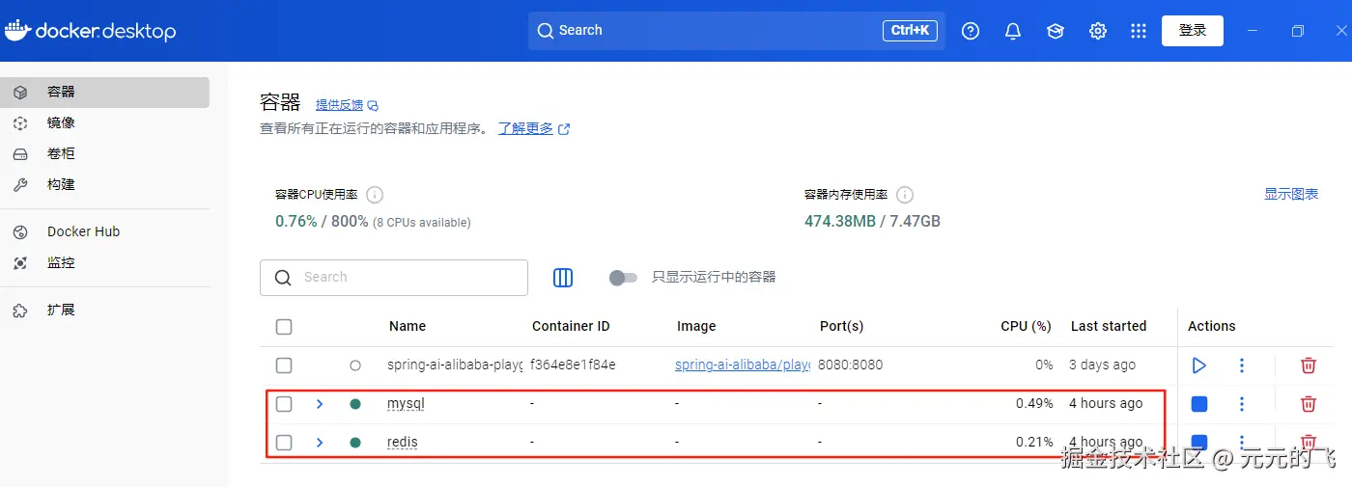Check the redis row checkbox
The height and width of the screenshot is (487, 1352).
coord(284,443)
